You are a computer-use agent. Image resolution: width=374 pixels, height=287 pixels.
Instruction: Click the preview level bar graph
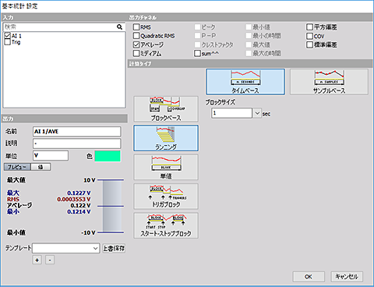(x=112, y=206)
